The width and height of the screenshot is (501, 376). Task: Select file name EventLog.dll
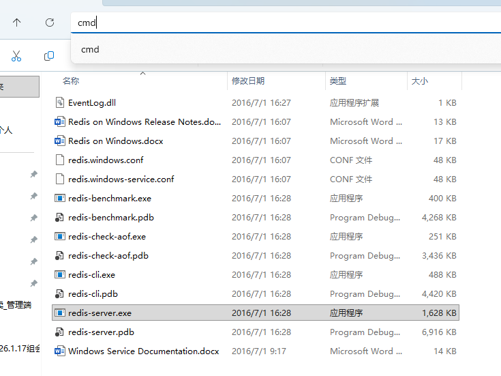tap(92, 103)
